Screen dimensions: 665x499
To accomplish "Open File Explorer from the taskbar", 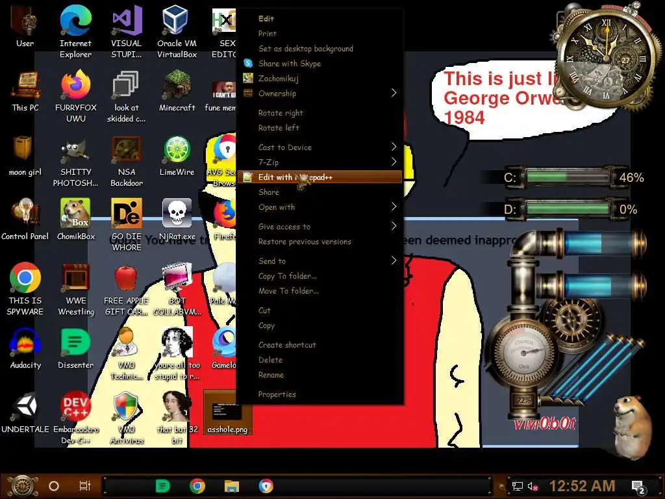I will tap(232, 486).
